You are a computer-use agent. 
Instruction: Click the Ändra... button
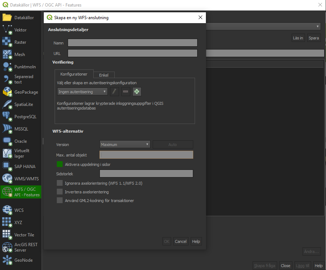(311, 252)
